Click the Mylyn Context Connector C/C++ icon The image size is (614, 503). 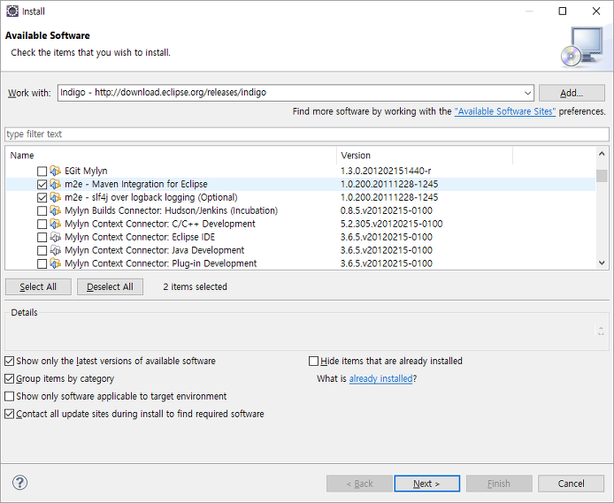[55, 225]
